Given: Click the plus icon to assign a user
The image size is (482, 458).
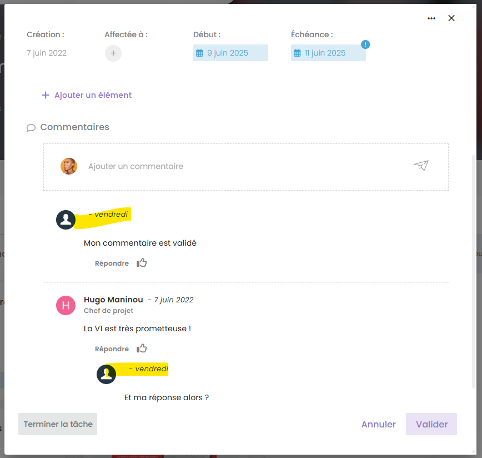Looking at the screenshot, I should [x=113, y=53].
